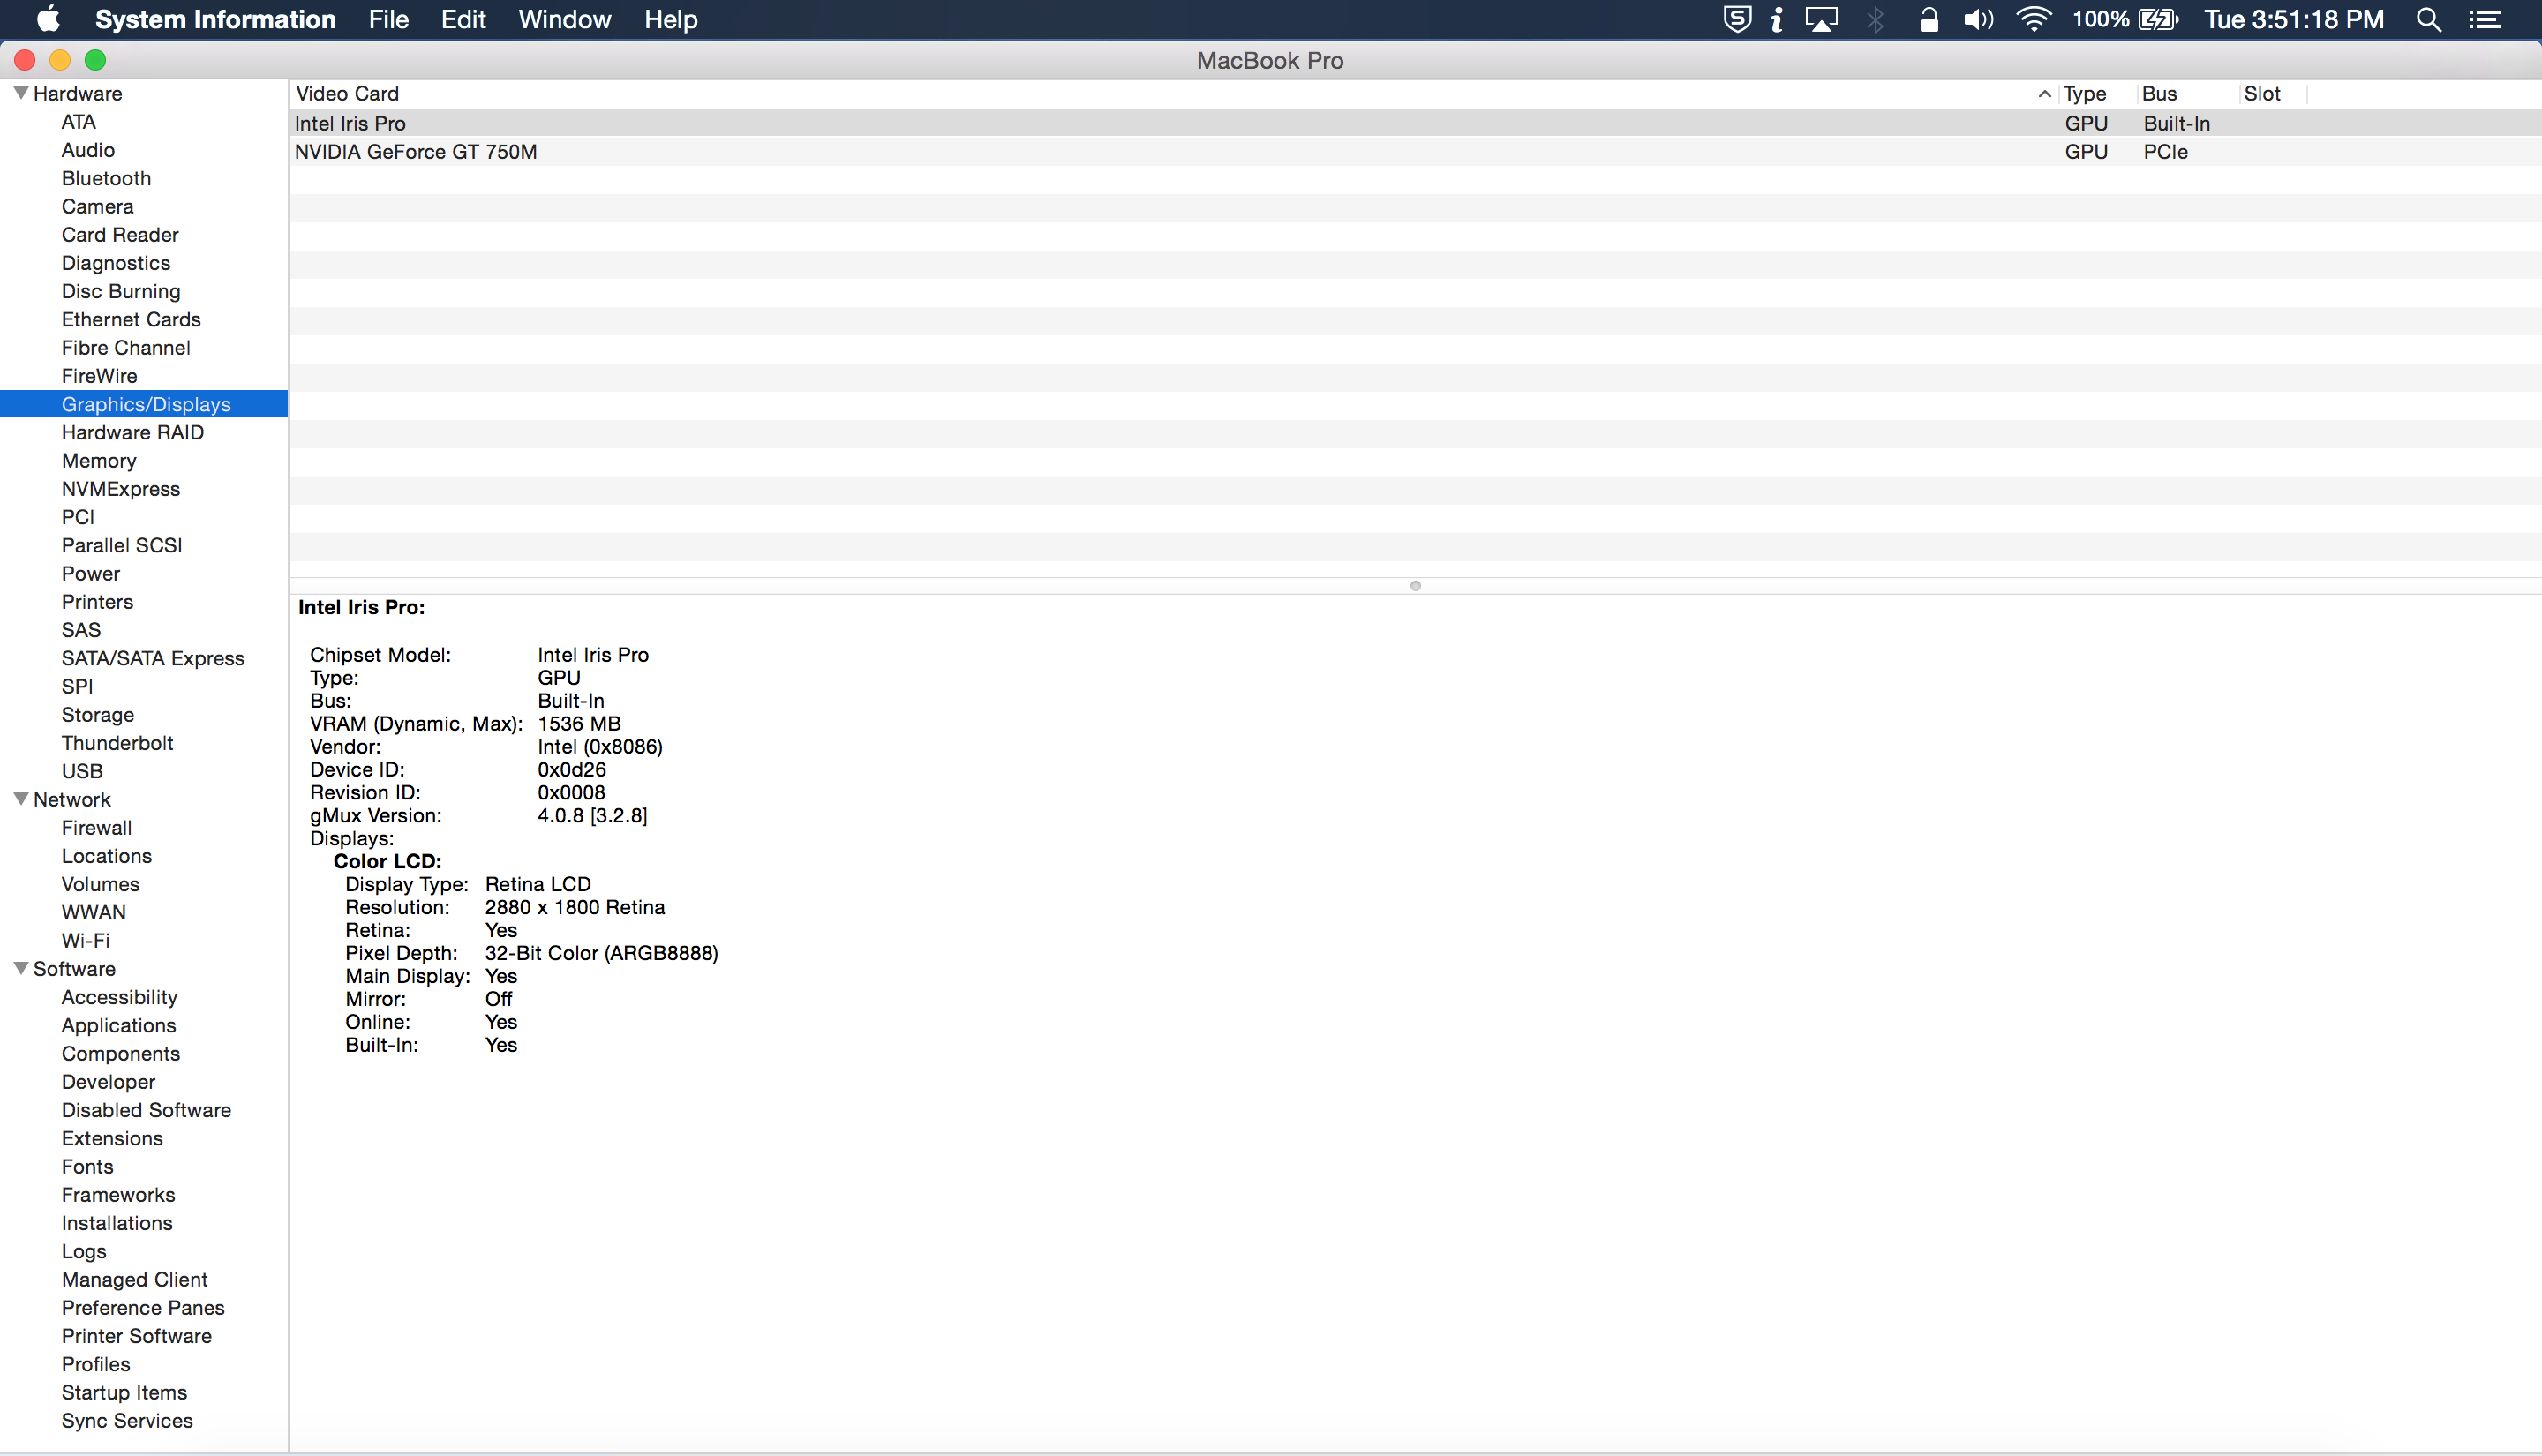Image resolution: width=2542 pixels, height=1456 pixels.
Task: Select NVMExpress in the sidebar
Action: coord(121,489)
